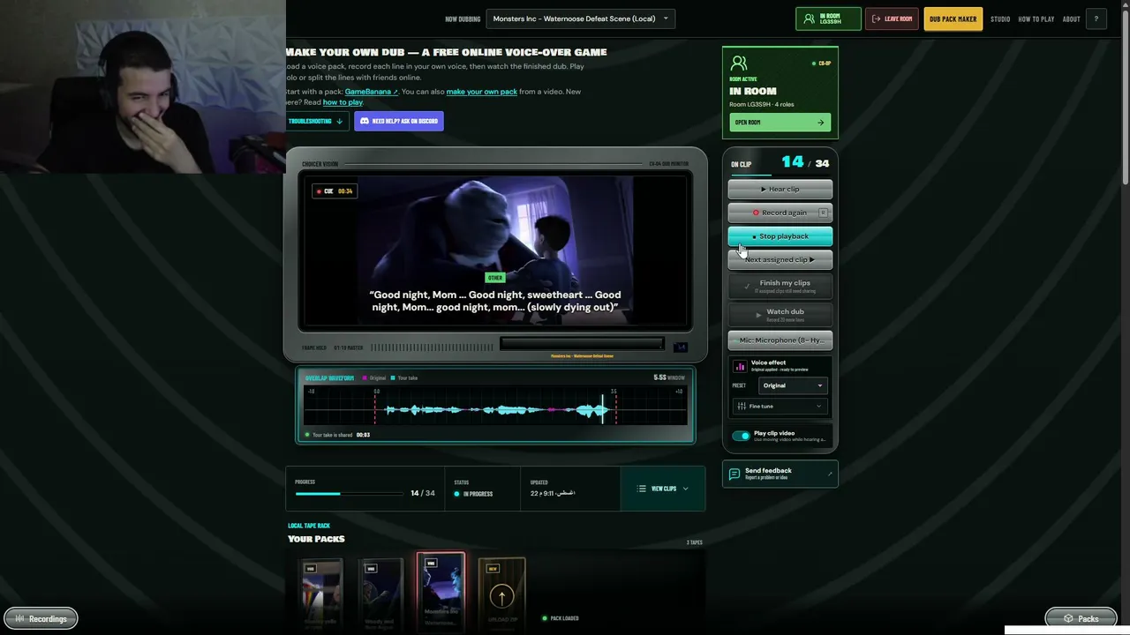
Task: Click the Send feedback expand arrow
Action: (830, 474)
